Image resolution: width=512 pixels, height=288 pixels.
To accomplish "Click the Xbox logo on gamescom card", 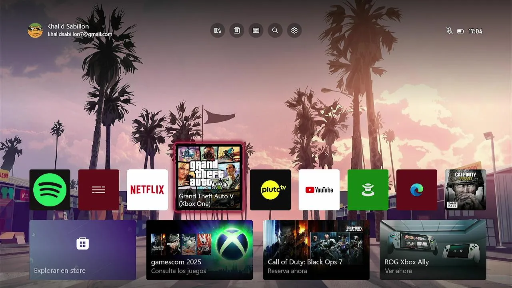I will (x=232, y=244).
